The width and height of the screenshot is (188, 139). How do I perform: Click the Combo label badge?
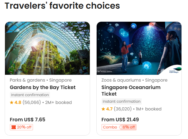pos(110,127)
